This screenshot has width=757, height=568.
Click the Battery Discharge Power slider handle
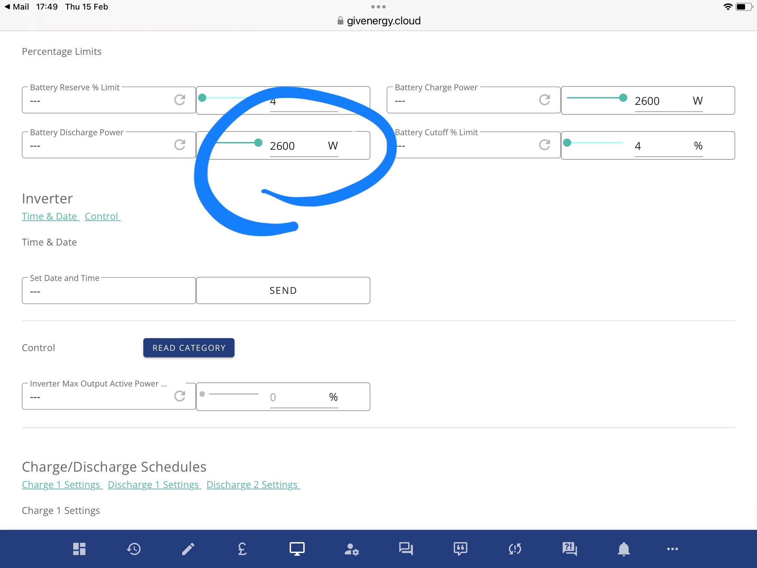click(x=258, y=143)
